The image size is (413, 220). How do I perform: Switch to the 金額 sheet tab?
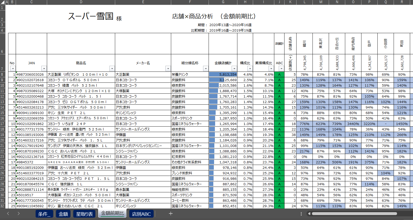pyautogui.click(x=63, y=214)
